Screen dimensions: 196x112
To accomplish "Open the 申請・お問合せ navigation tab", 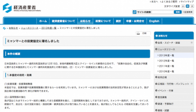I will tap(135, 21).
